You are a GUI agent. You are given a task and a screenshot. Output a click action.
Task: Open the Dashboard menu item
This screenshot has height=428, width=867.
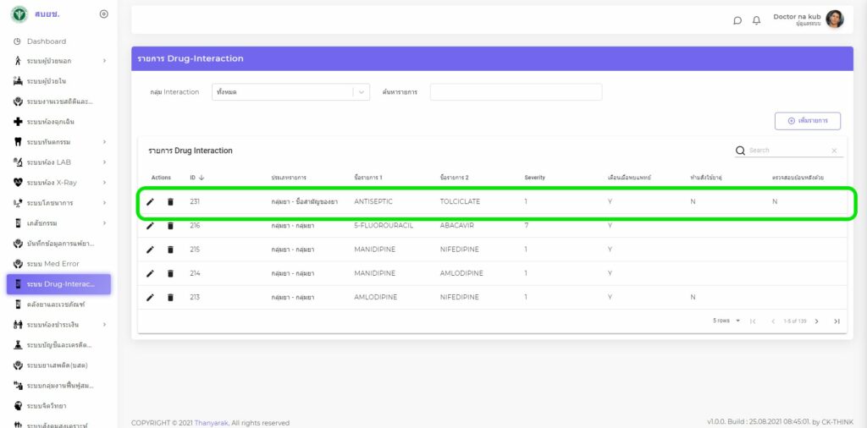coord(46,41)
